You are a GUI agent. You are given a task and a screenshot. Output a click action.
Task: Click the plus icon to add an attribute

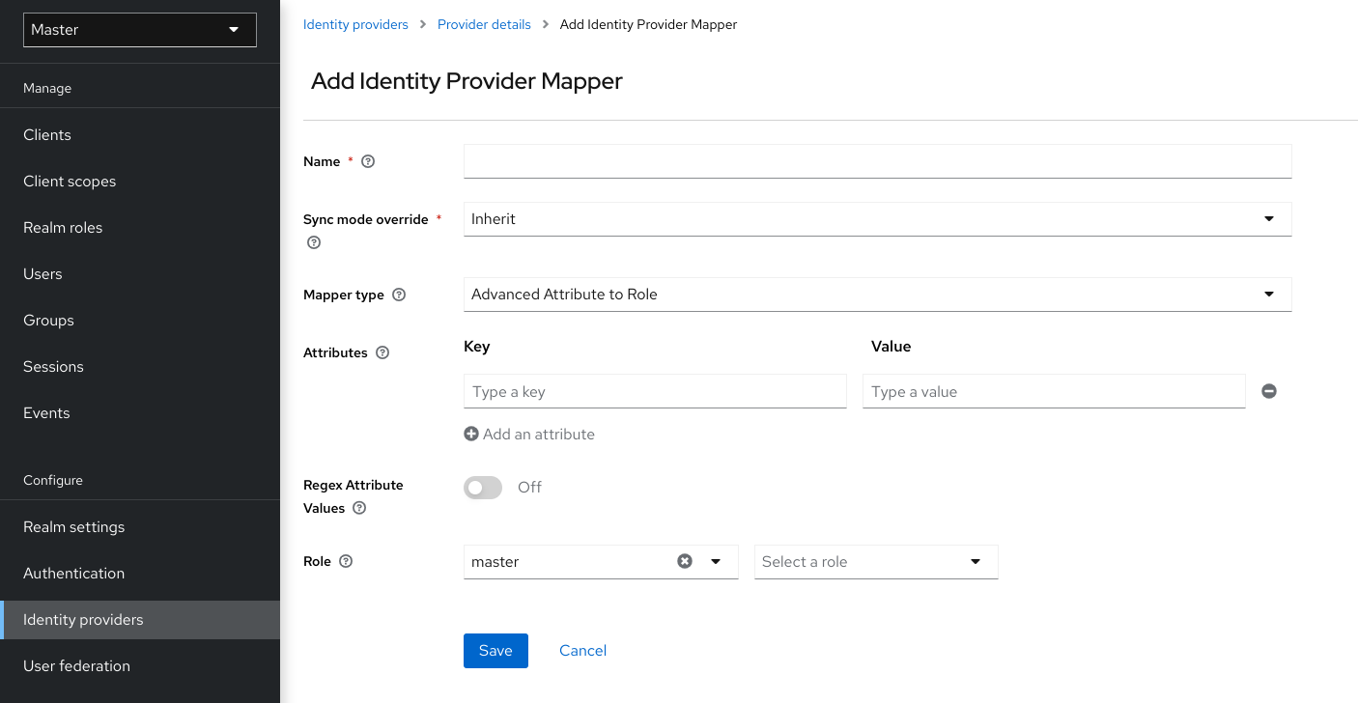(x=471, y=434)
